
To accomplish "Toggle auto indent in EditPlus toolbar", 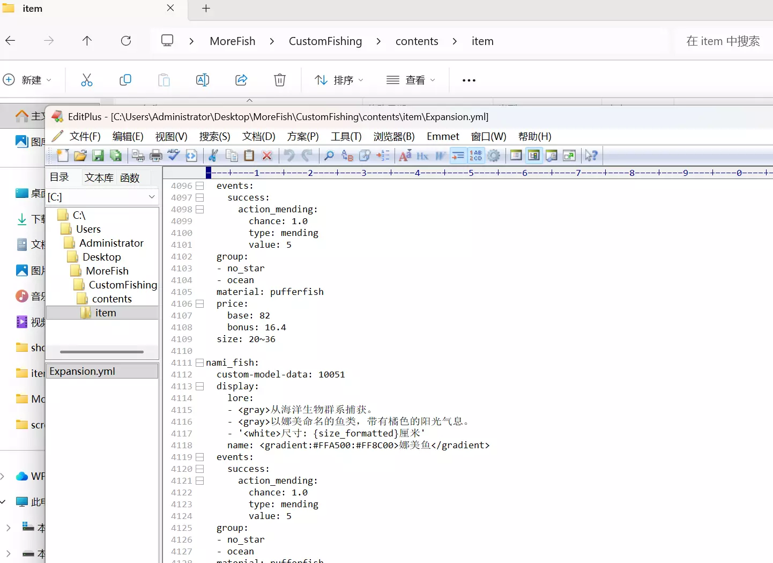I will pos(458,155).
